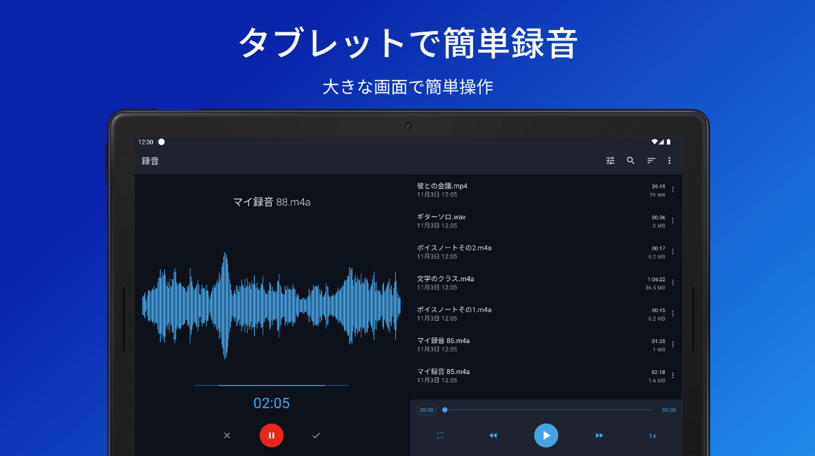The width and height of the screenshot is (815, 456).
Task: Open options menu for 彼との会議.mp4
Action: pos(672,189)
